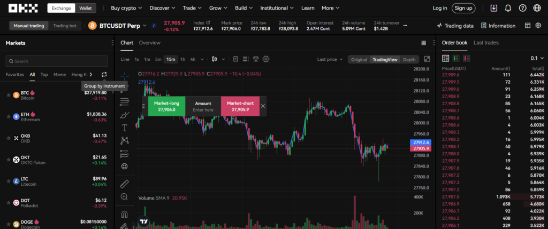Click the Group by instrument swap icon
Screen dimensions: 548x229
[104, 74]
